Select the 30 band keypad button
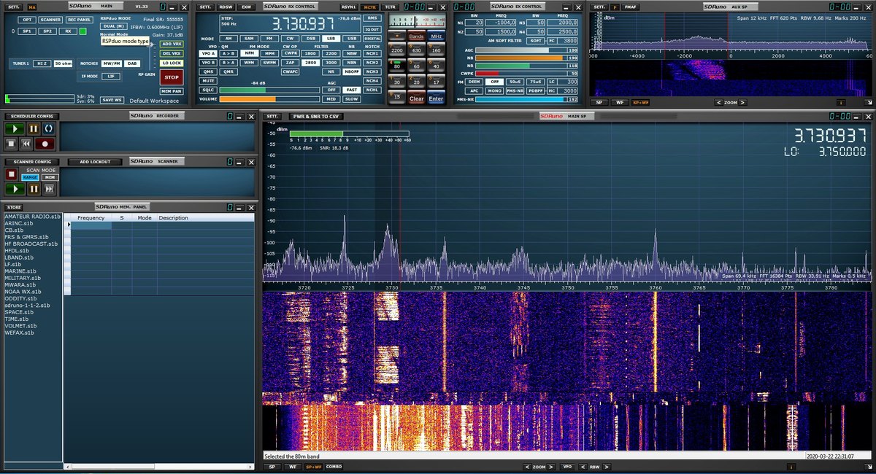 coord(396,82)
